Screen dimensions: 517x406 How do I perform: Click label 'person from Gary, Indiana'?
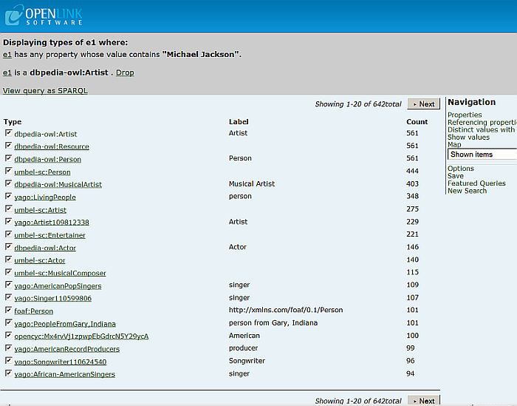pos(273,323)
